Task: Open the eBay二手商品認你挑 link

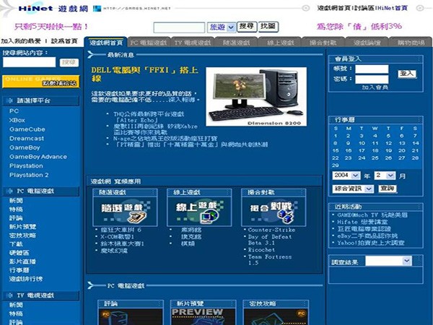Action: (367, 236)
